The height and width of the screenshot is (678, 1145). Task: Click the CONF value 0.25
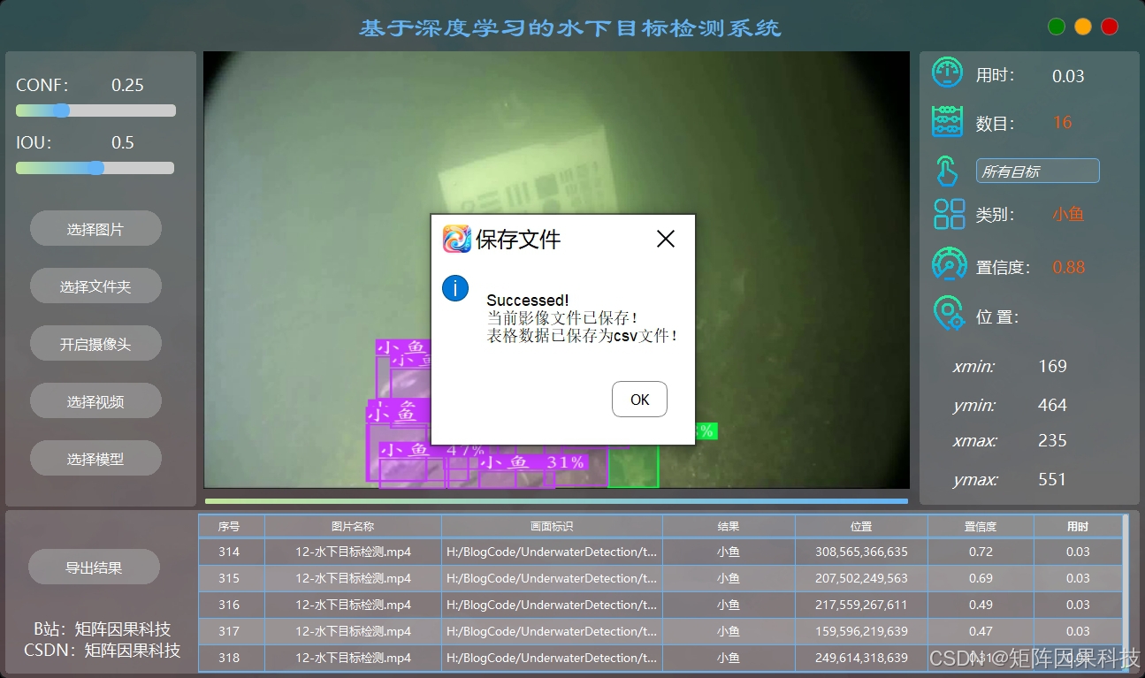[127, 85]
